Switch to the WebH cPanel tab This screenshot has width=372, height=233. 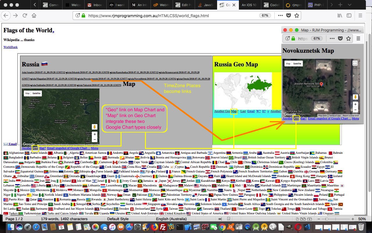161,5
